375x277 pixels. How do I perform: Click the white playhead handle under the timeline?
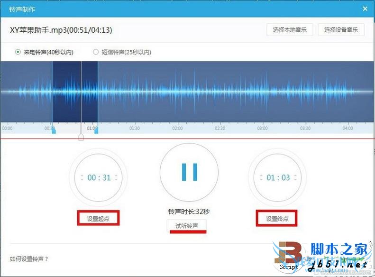coord(81,137)
